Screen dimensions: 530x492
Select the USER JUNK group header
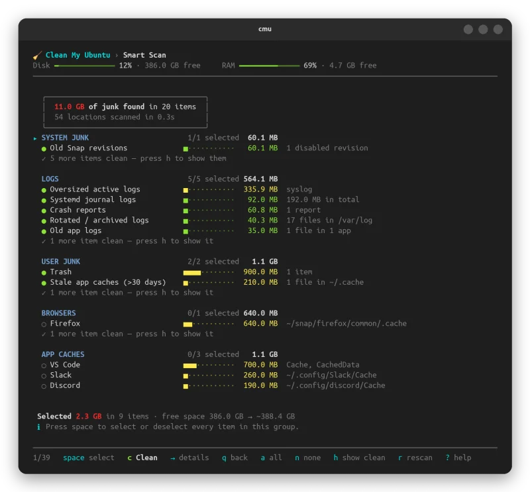(61, 261)
